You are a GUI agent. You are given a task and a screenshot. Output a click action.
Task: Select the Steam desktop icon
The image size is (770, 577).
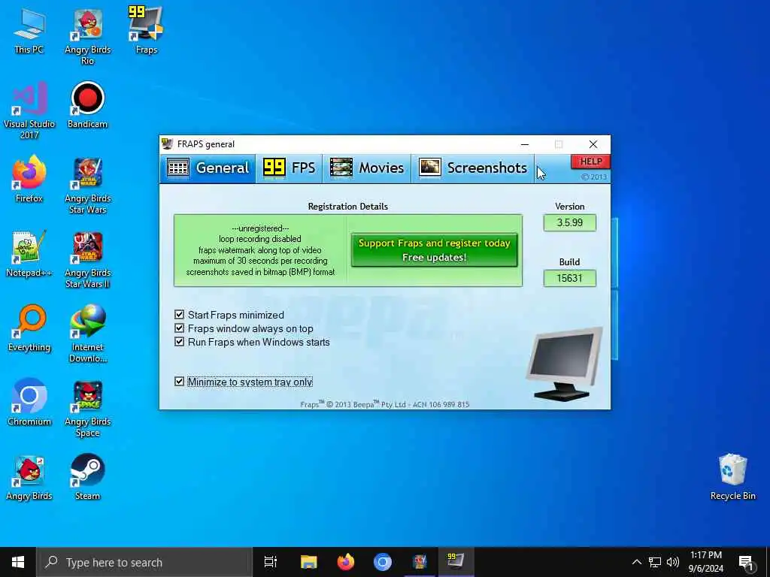pyautogui.click(x=87, y=477)
